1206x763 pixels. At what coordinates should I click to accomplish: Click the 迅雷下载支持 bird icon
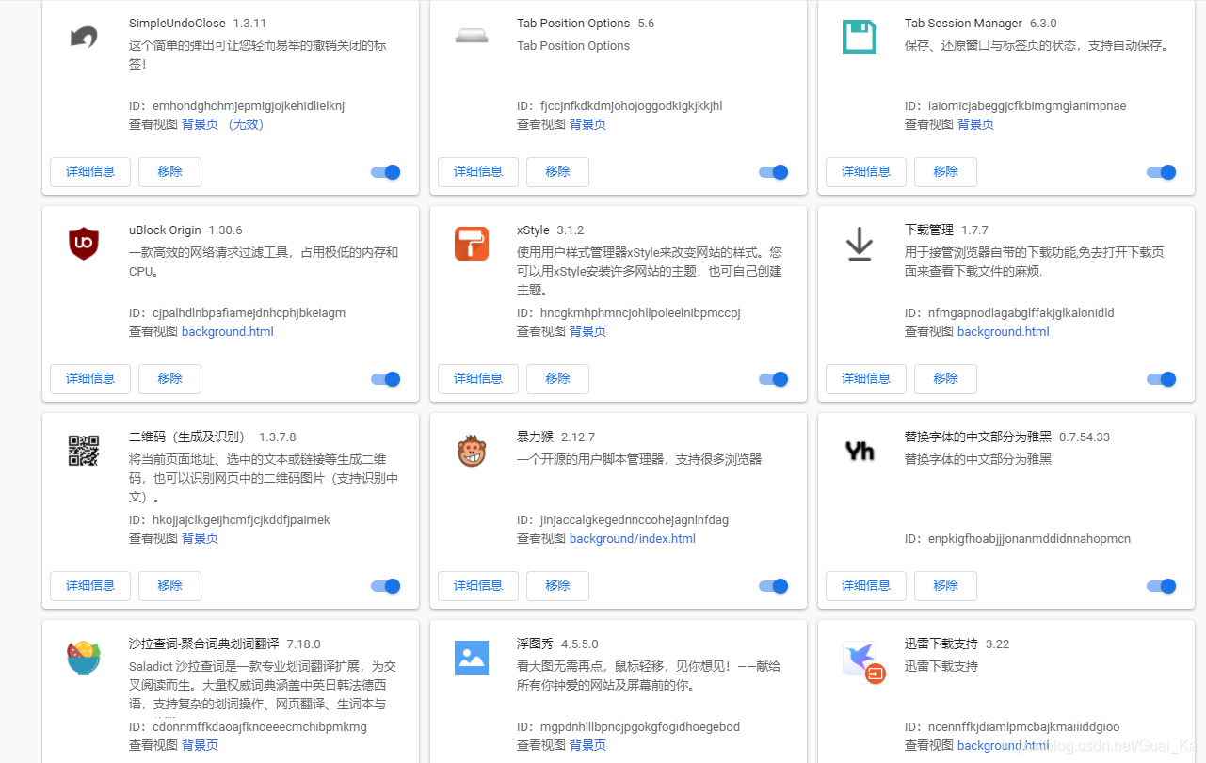(863, 661)
